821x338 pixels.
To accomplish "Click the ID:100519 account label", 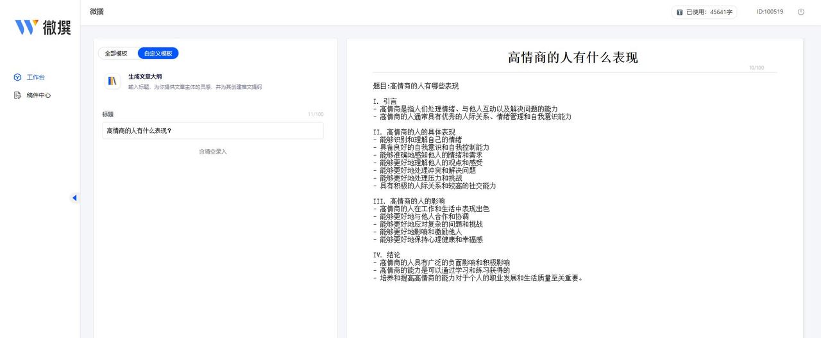I will point(770,12).
